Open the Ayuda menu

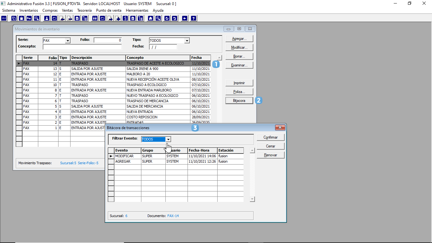click(x=158, y=10)
